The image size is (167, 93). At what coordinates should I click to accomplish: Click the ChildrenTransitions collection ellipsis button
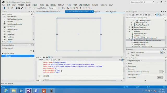[161, 72]
